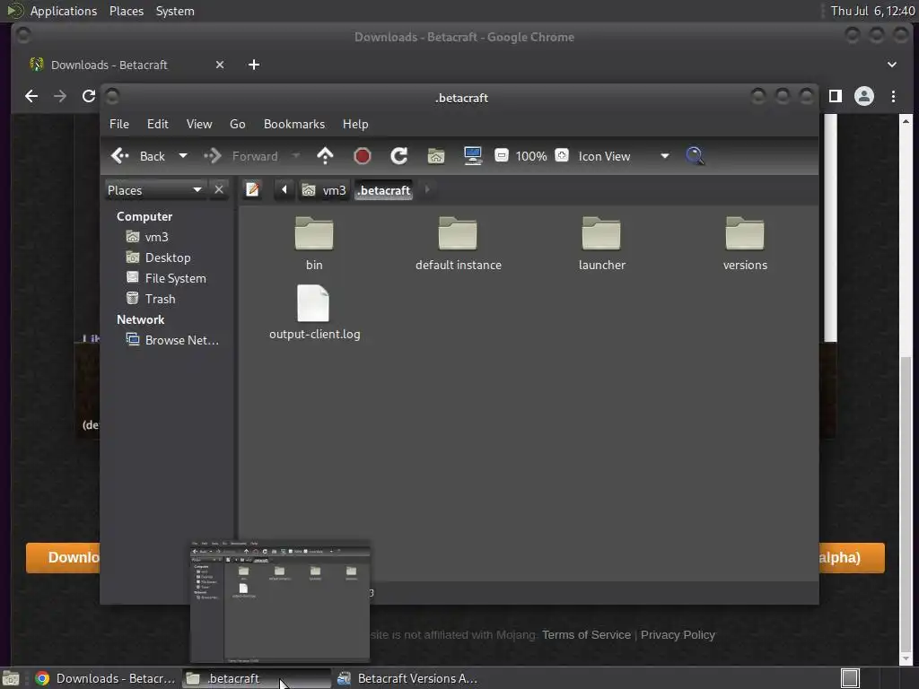The image size is (919, 689).
Task: Open the Go menu
Action: point(237,124)
